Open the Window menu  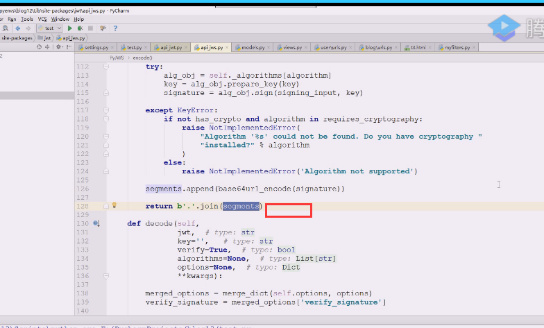point(60,19)
